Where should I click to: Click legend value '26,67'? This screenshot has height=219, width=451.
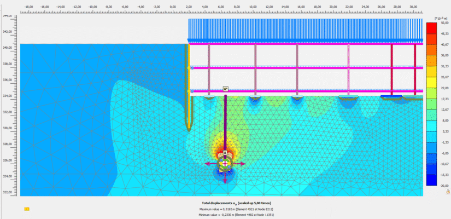click(444, 77)
